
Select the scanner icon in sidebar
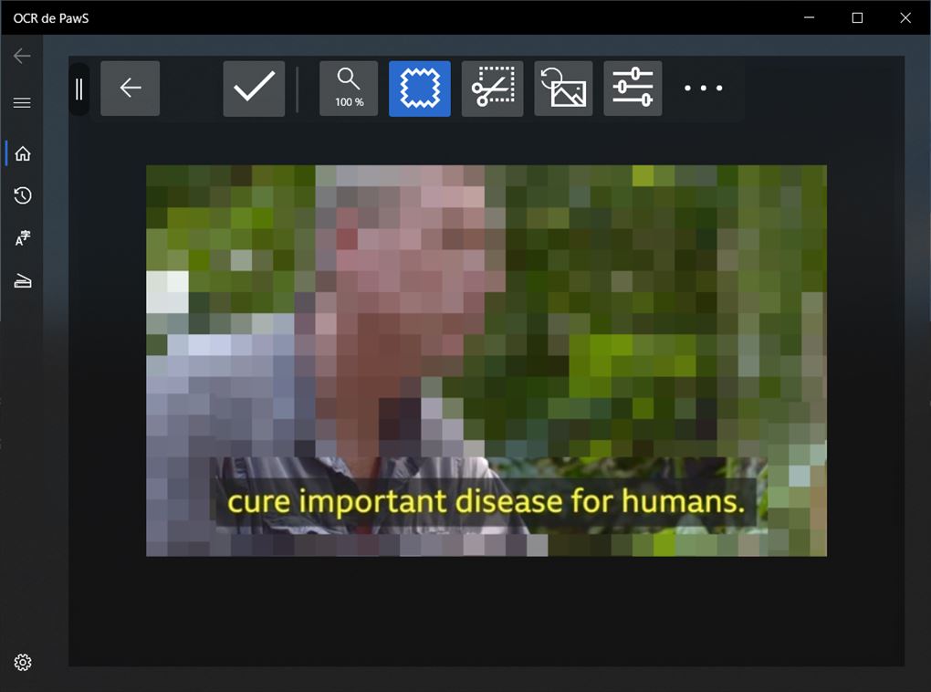coord(23,281)
